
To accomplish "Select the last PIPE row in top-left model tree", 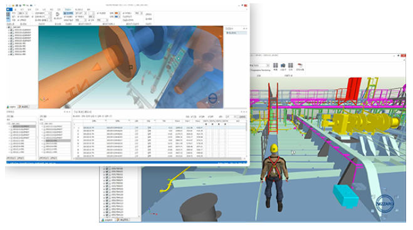I will (20, 54).
